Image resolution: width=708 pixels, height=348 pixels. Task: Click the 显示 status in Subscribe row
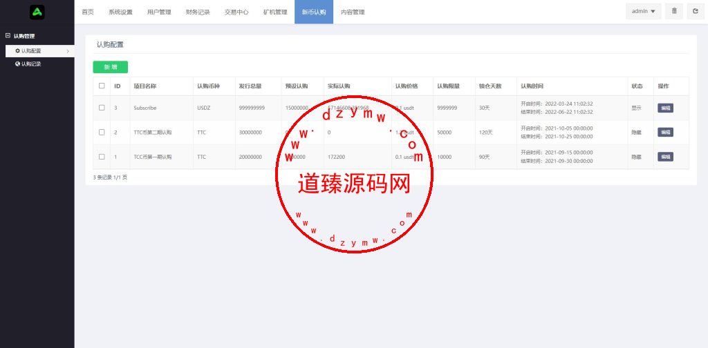click(636, 108)
